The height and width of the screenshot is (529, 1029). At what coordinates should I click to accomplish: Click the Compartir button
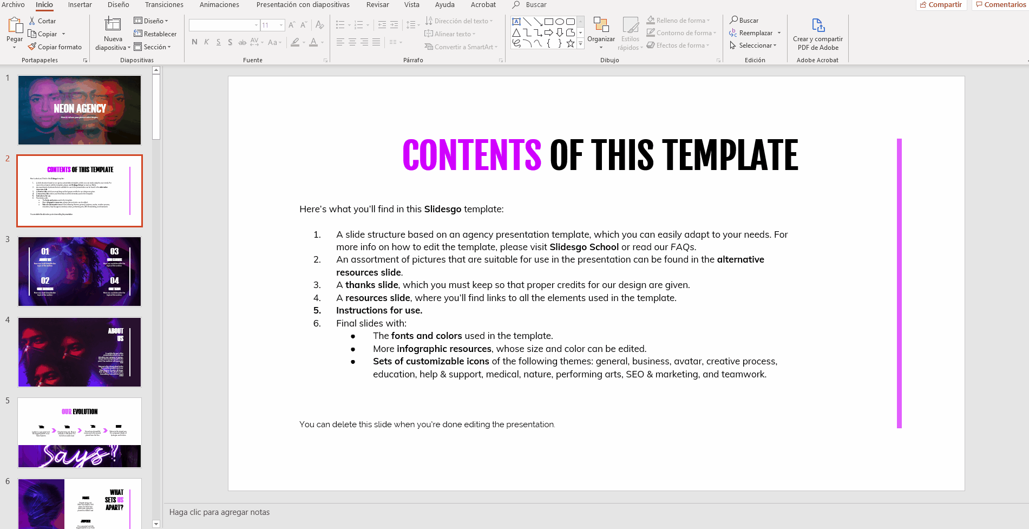pyautogui.click(x=941, y=5)
